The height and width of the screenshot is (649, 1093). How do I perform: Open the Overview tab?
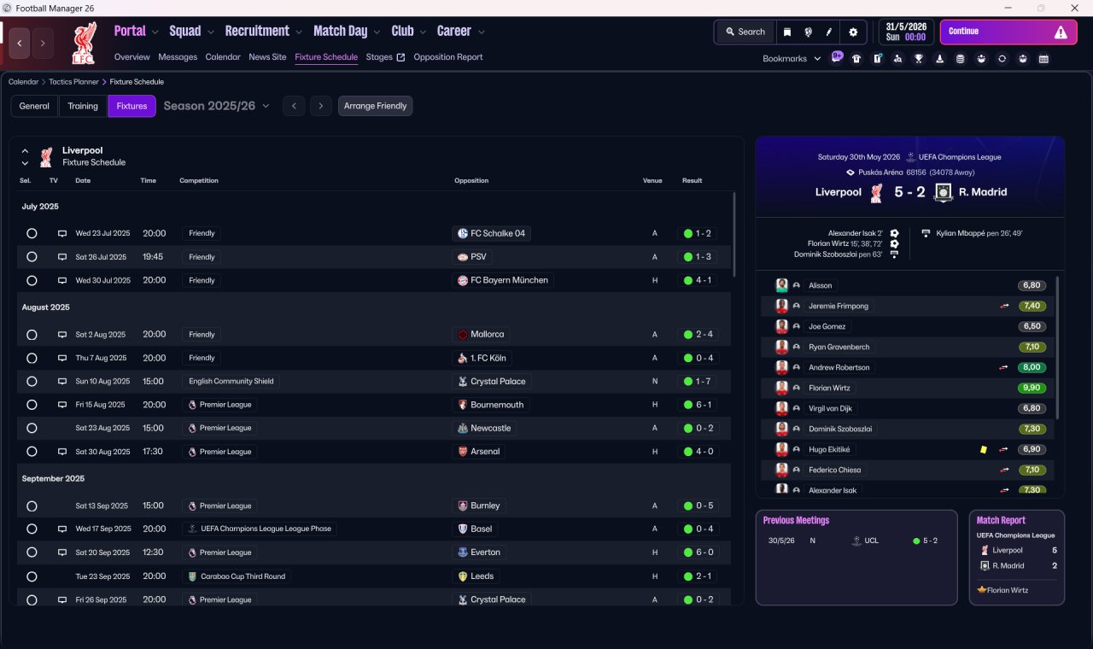[x=132, y=57]
